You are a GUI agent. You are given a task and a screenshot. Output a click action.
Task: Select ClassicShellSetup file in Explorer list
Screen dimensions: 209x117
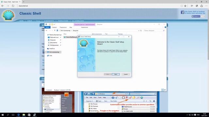71,37
